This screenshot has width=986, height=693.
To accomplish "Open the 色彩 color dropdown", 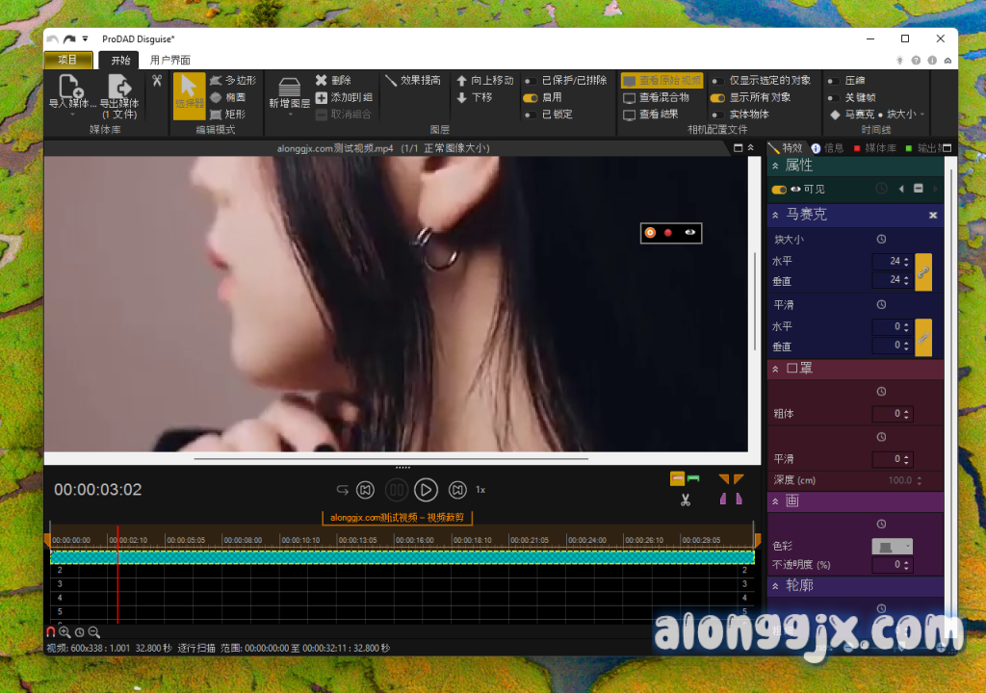I will click(891, 546).
